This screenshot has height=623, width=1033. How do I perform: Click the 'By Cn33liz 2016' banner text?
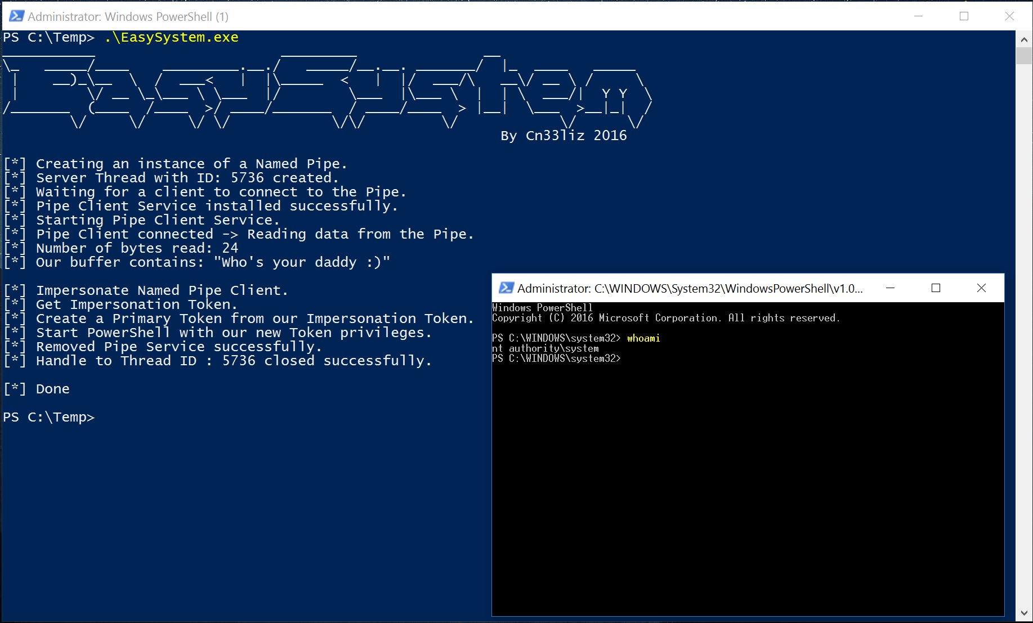click(564, 136)
